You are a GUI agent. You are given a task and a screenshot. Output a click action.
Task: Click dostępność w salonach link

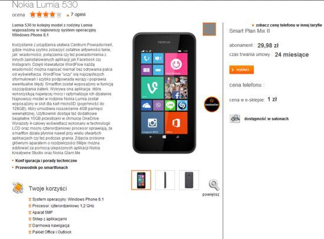266,119
